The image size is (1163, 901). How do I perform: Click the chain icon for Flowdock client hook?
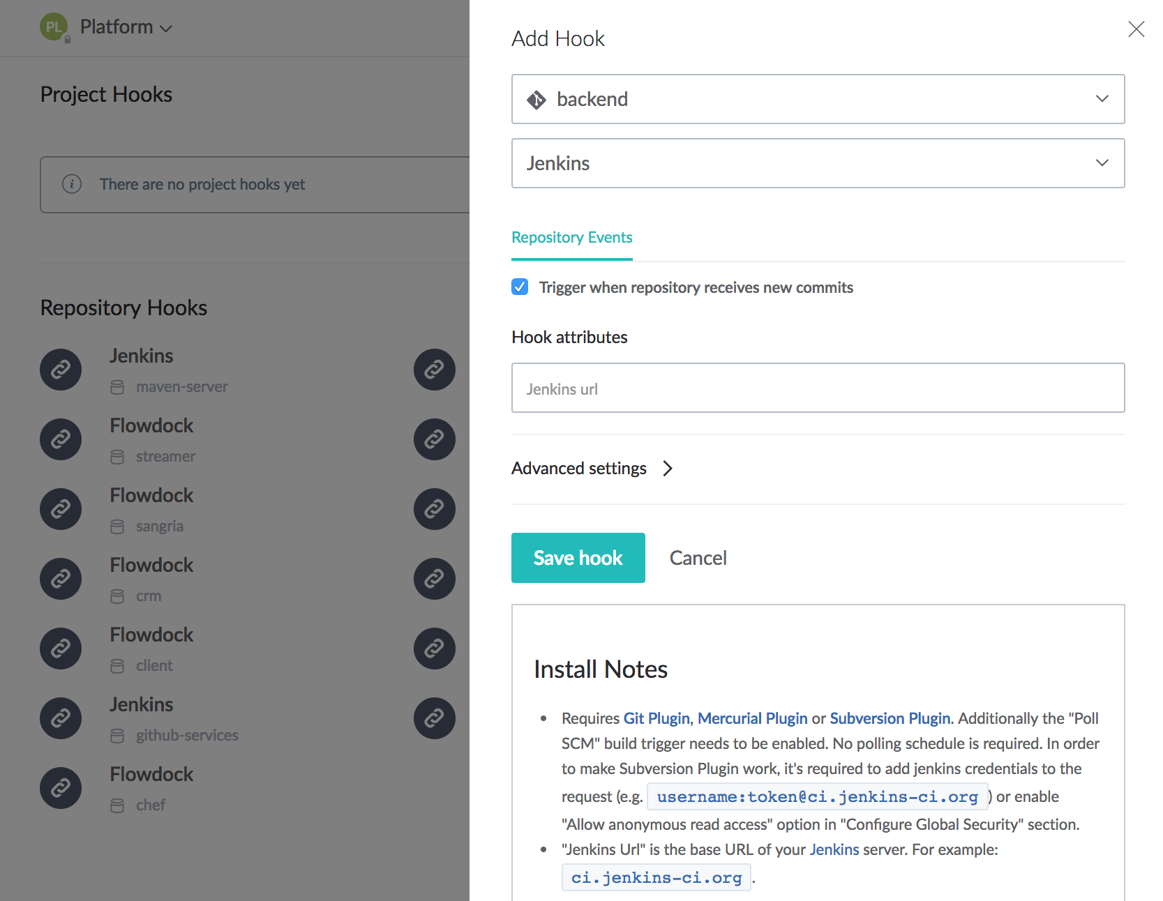tap(61, 649)
